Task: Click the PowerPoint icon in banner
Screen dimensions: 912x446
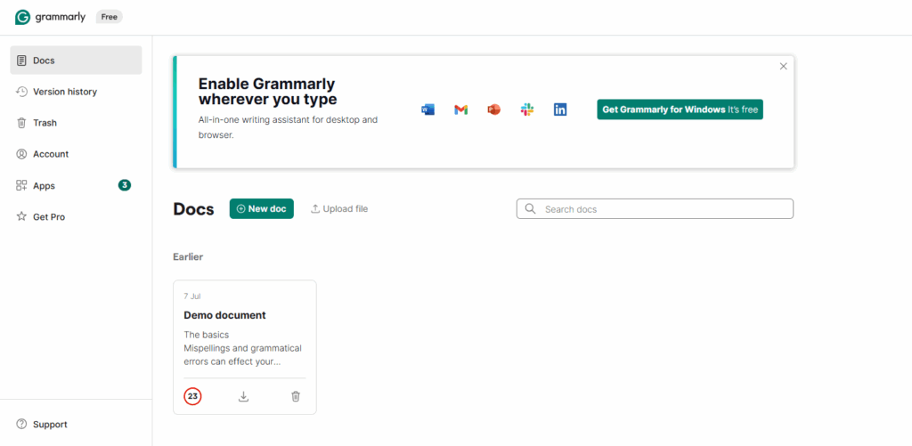Action: click(x=494, y=109)
